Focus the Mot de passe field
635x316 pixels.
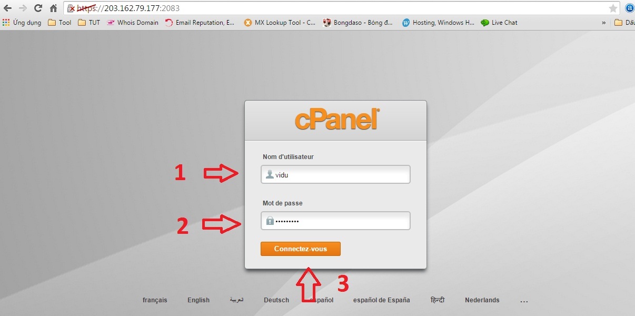[335, 221]
